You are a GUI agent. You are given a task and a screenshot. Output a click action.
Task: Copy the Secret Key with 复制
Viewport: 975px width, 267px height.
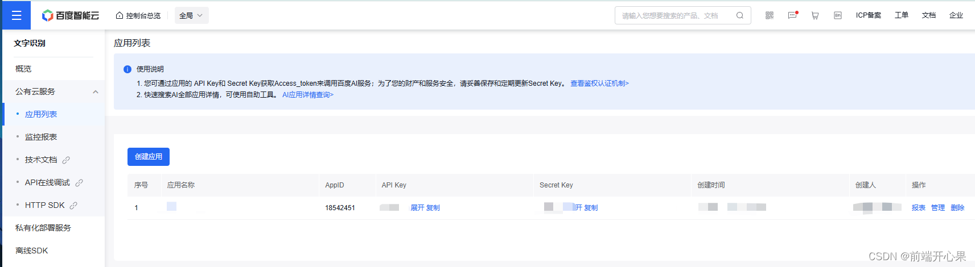pyautogui.click(x=591, y=208)
